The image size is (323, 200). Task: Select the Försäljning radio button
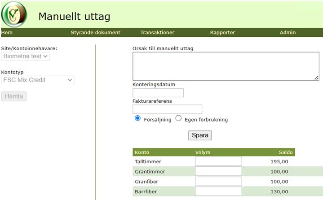pos(137,118)
